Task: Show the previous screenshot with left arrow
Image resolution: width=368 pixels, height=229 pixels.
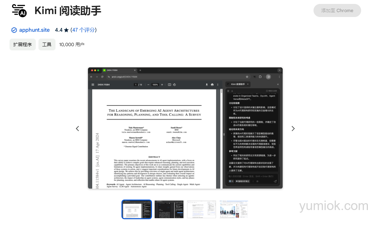Action: 77,129
